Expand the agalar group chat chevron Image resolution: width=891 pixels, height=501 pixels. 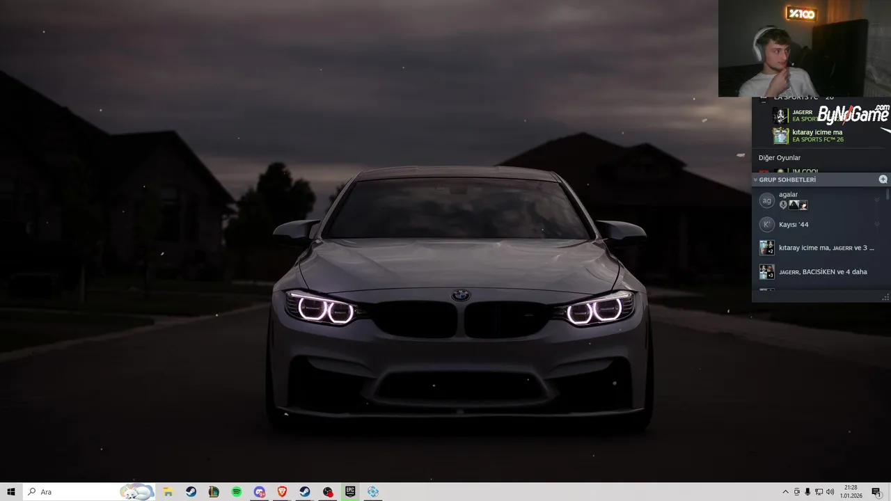(877, 200)
